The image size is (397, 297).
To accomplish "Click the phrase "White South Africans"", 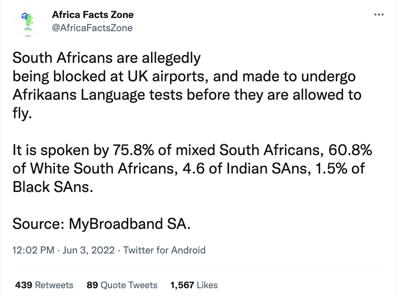I will click(x=98, y=169).
